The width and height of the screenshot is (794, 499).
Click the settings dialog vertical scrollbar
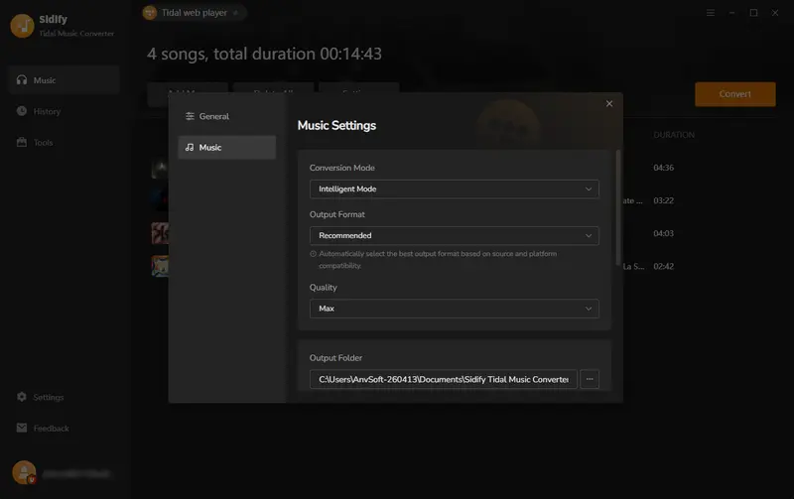(x=617, y=207)
